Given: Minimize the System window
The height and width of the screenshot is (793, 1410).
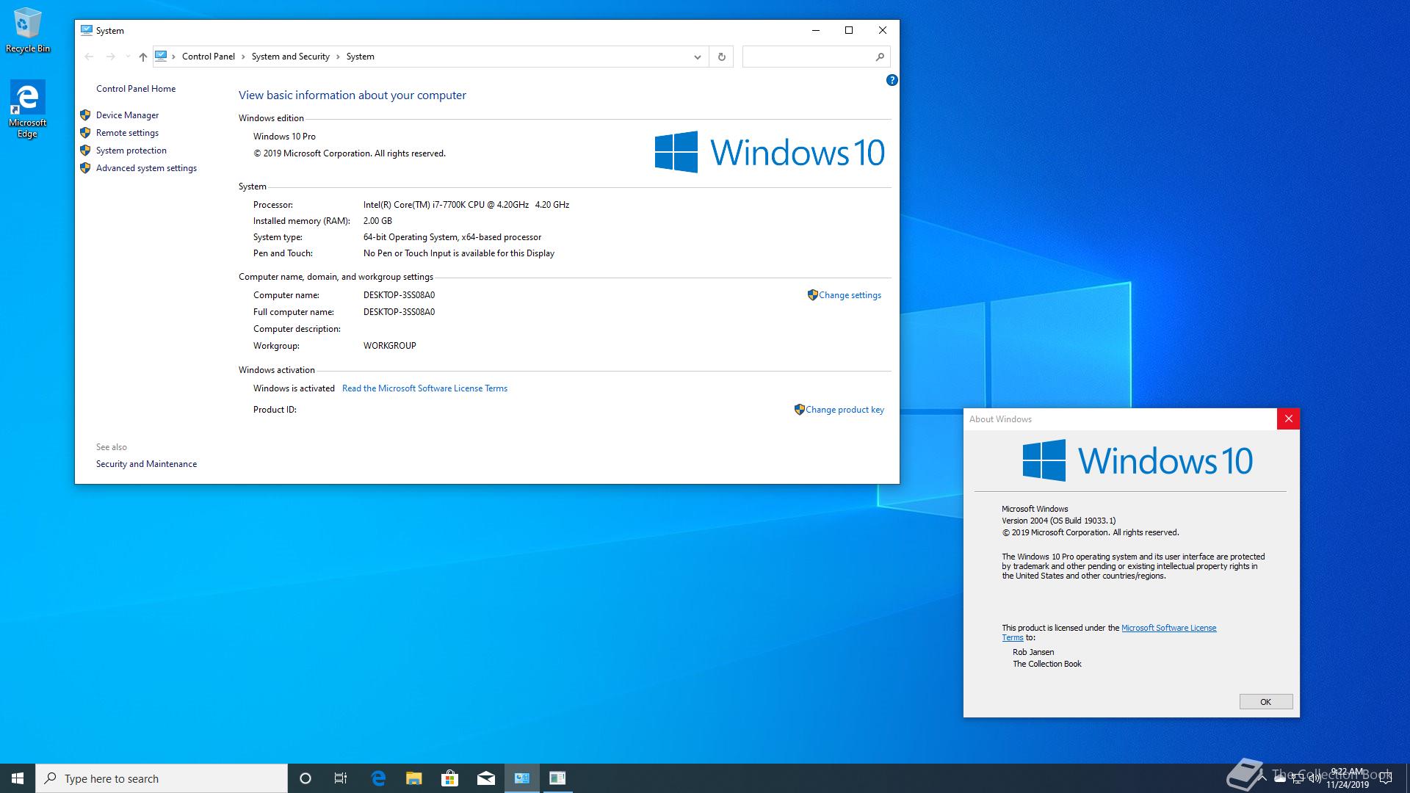Looking at the screenshot, I should click(815, 30).
